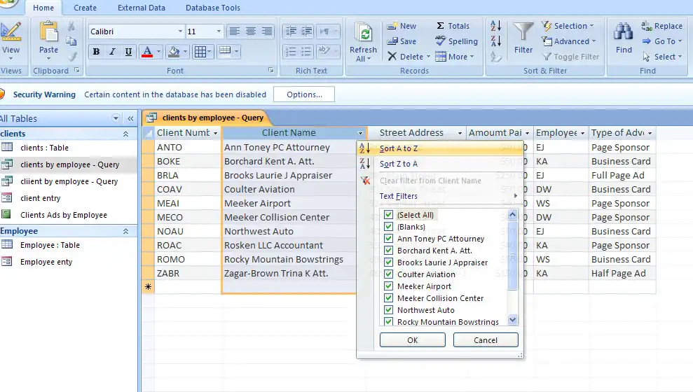
Task: Uncheck the (Select All) checkbox
Action: click(389, 215)
